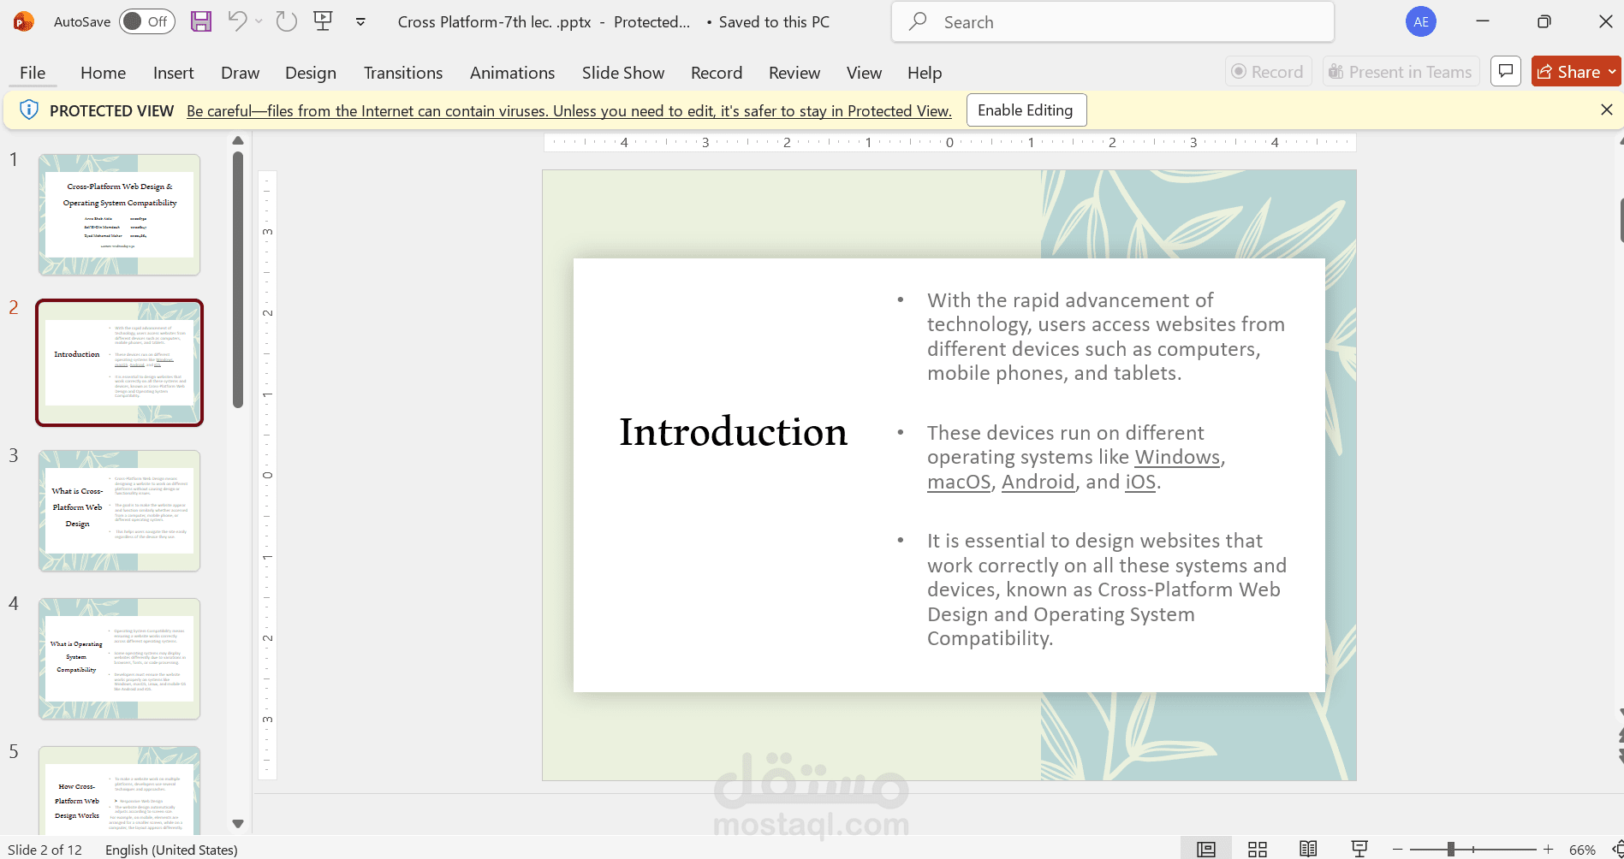This screenshot has width=1624, height=859.
Task: Click the Undo arrow icon
Action: (x=237, y=21)
